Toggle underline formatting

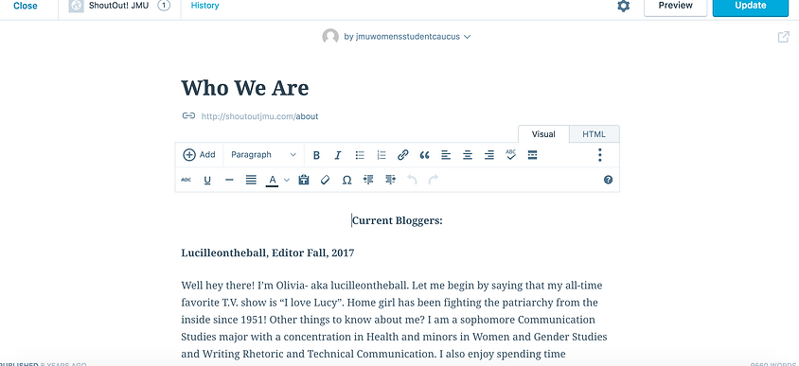point(207,180)
